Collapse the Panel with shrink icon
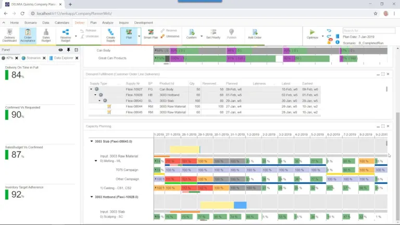This screenshot has width=400, height=225. [x=76, y=50]
